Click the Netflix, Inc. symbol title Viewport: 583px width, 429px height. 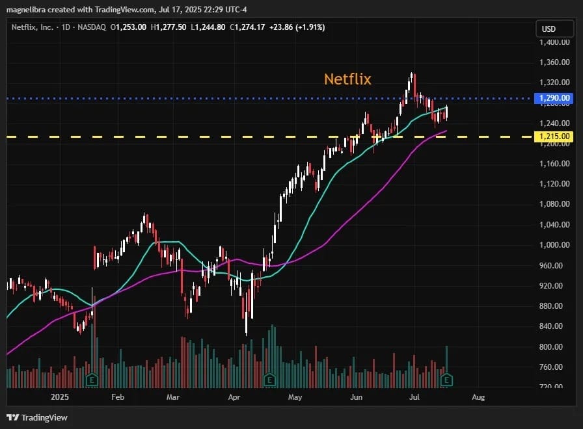click(x=33, y=27)
